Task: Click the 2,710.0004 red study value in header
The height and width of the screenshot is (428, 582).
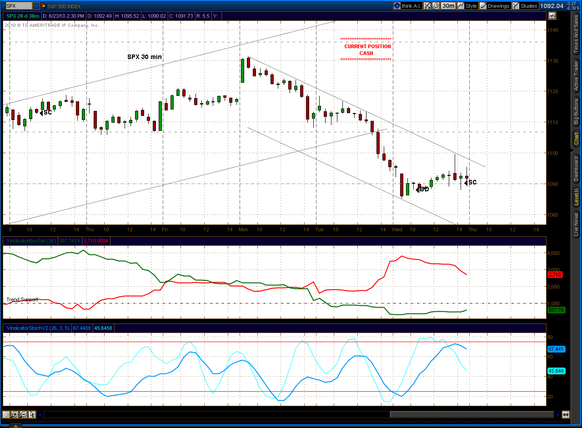Action: (96, 241)
